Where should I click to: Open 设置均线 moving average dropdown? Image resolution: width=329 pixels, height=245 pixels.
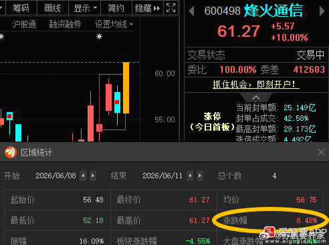[x=114, y=24]
